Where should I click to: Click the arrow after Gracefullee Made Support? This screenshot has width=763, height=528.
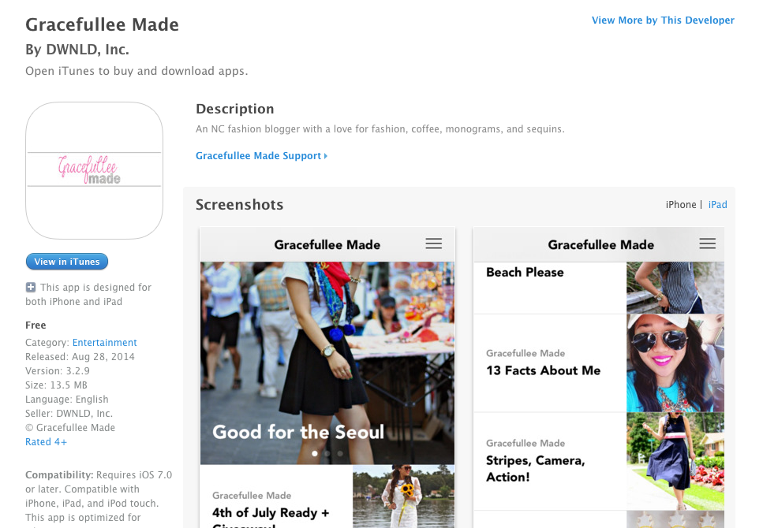coord(326,156)
